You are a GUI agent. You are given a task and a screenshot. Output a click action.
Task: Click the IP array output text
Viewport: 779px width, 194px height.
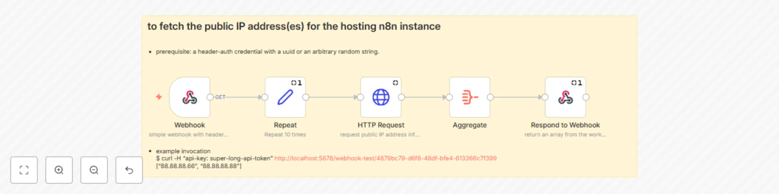[x=199, y=166]
